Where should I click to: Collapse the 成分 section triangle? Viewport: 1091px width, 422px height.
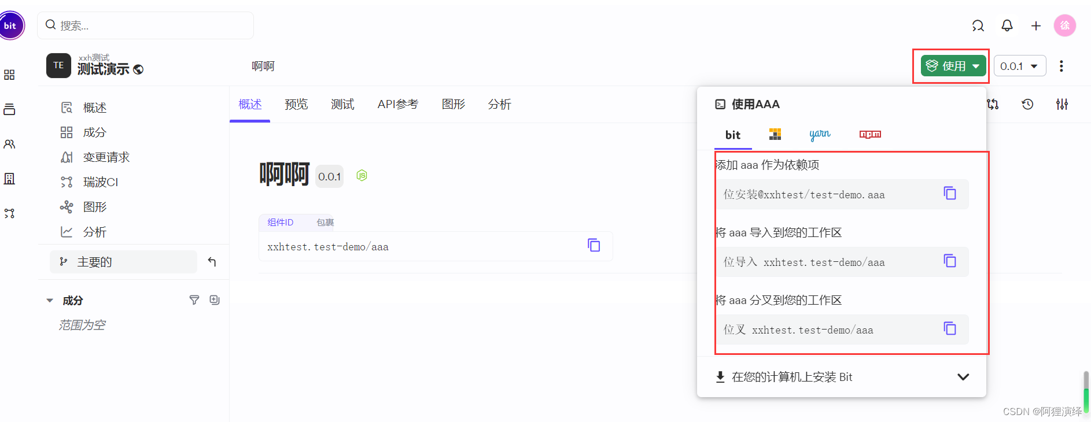50,301
